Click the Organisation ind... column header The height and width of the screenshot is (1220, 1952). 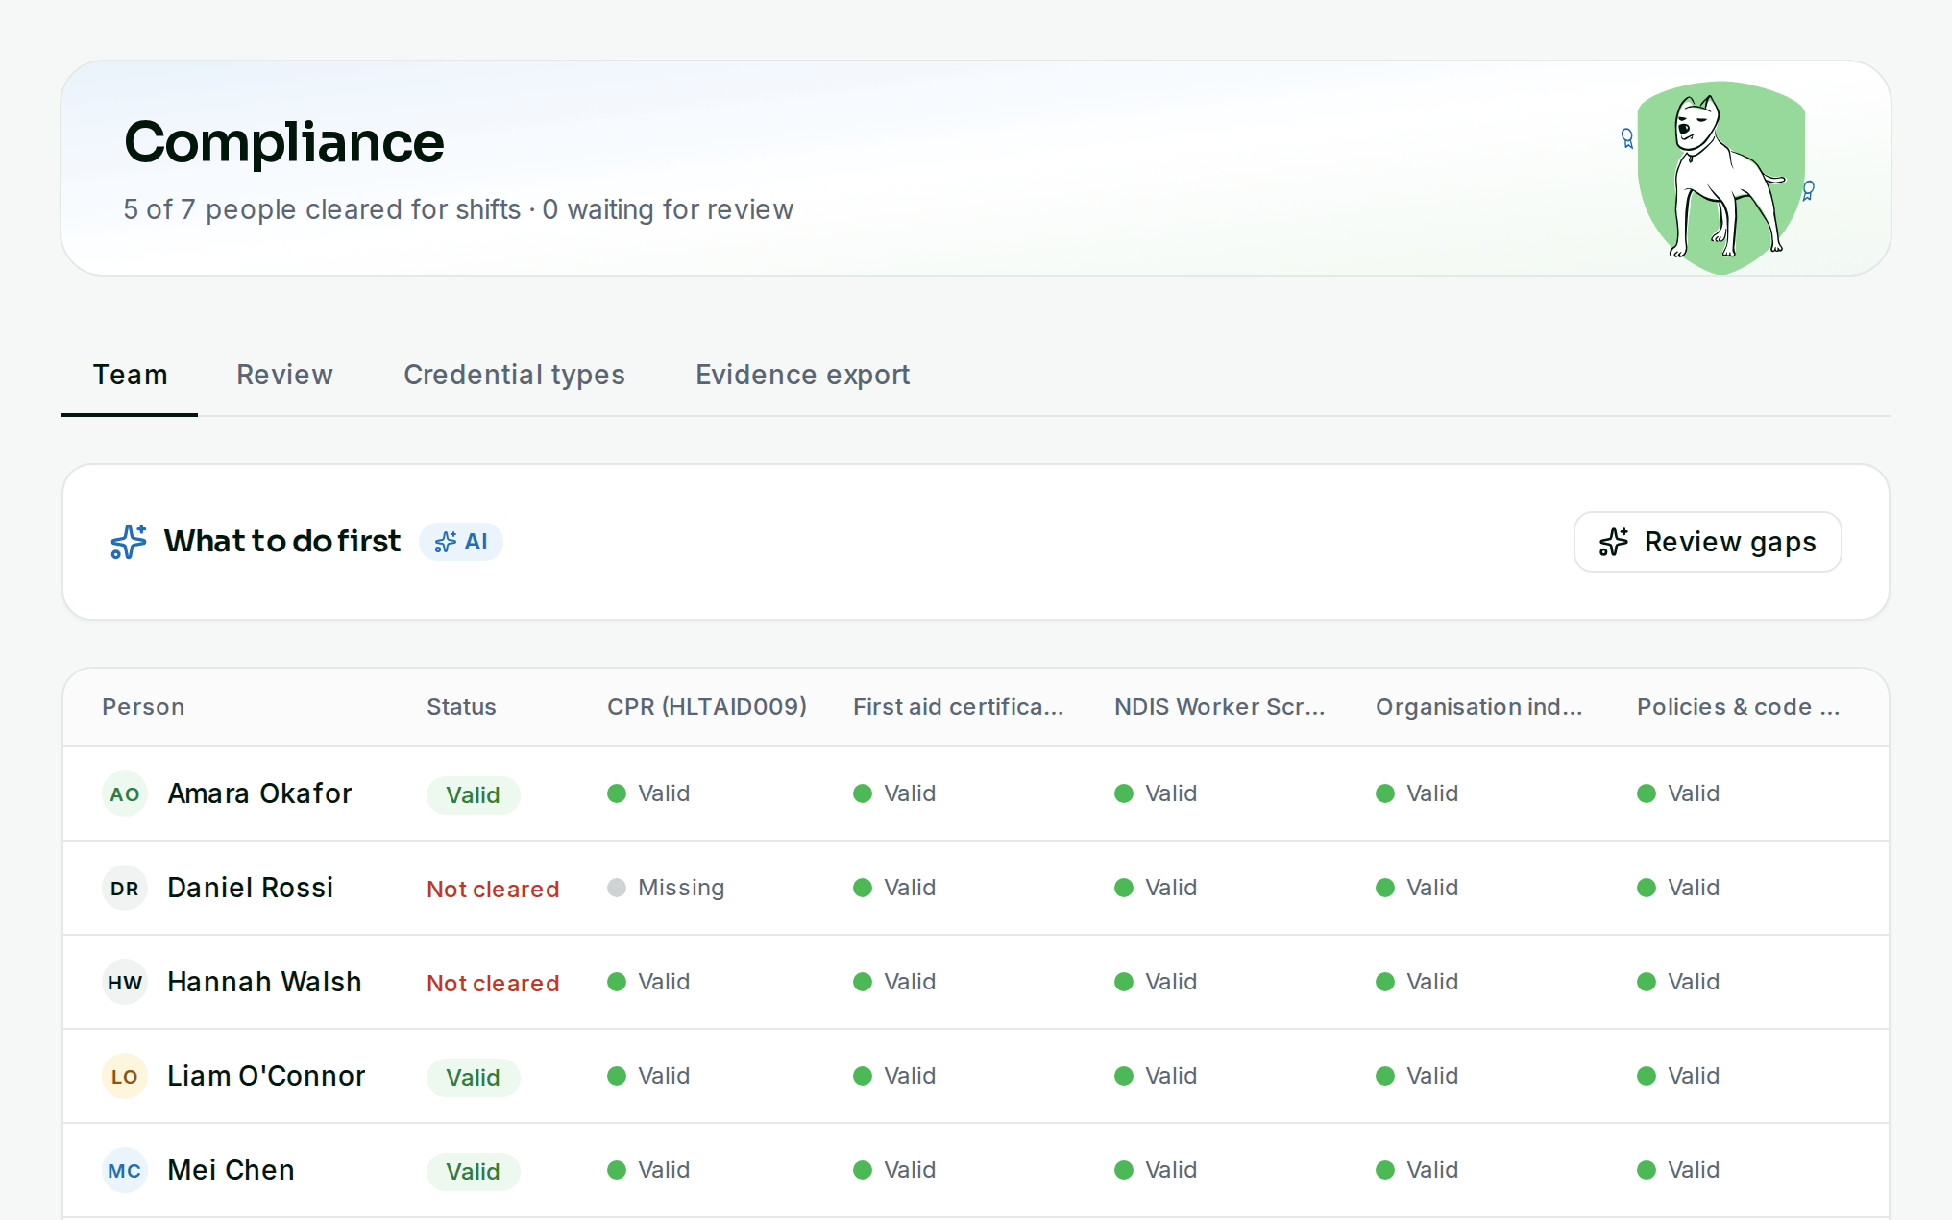click(1478, 707)
